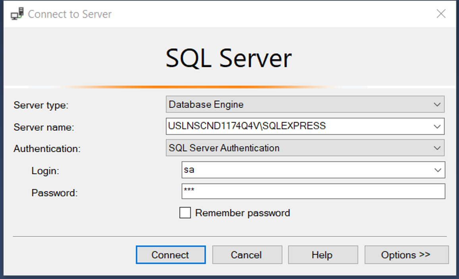The height and width of the screenshot is (279, 459).
Task: Click the Cancel button
Action: coord(247,255)
